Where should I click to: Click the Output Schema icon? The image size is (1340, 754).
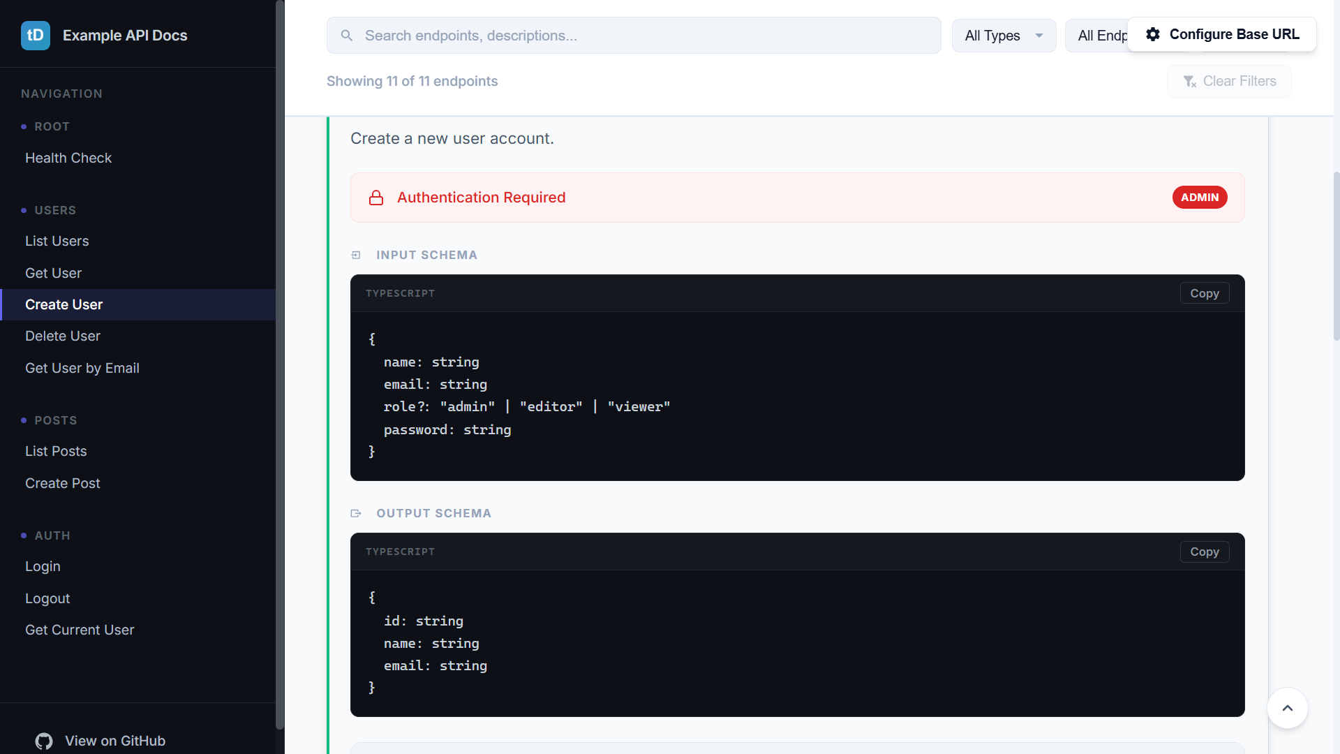pos(356,514)
